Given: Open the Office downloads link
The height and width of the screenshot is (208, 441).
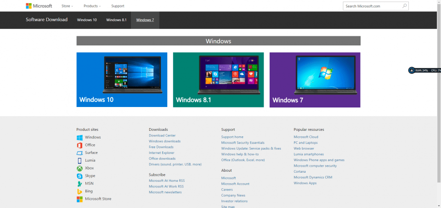Looking at the screenshot, I should 162,158.
